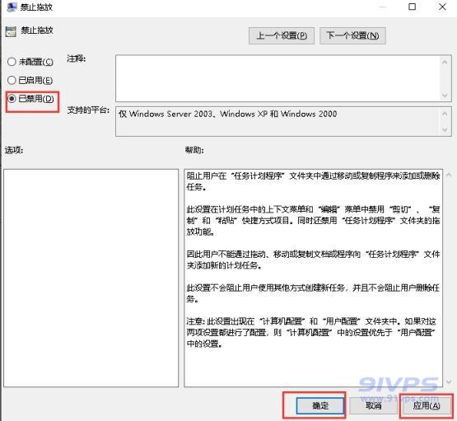Click inside the 注释 comment text box

278,78
